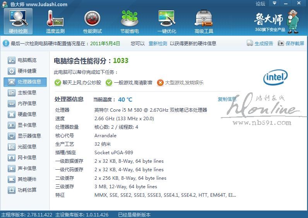Click the 2 x 256 KB L2 cache value
This screenshot has width=308, height=218.
tap(130, 178)
